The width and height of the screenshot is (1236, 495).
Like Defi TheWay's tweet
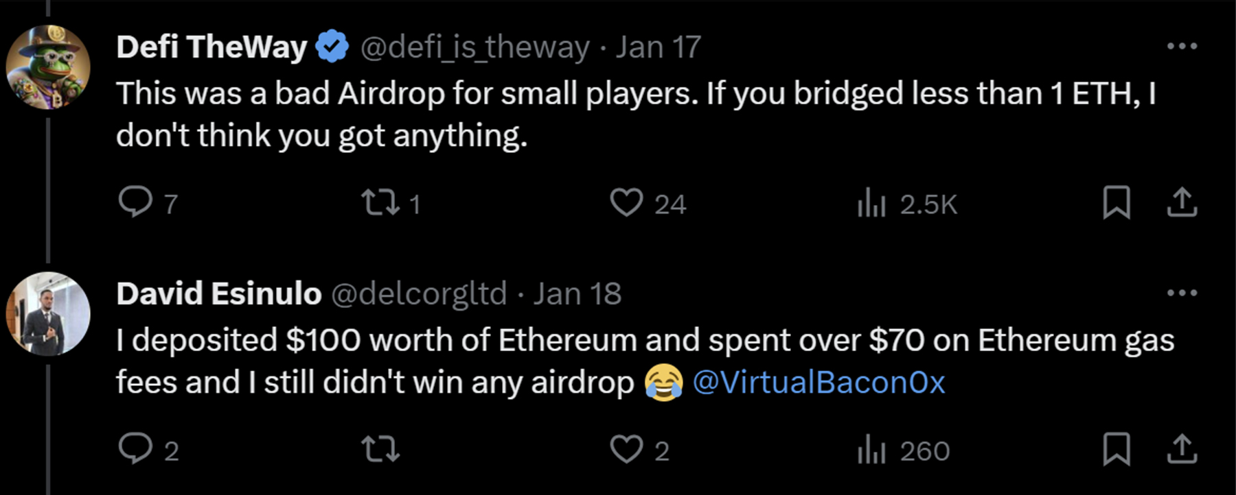click(x=626, y=202)
